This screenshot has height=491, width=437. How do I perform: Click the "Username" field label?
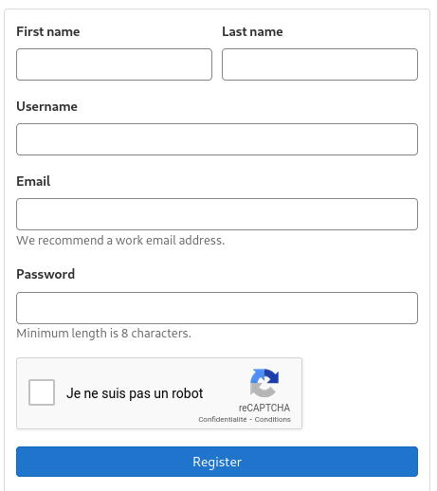pos(46,106)
